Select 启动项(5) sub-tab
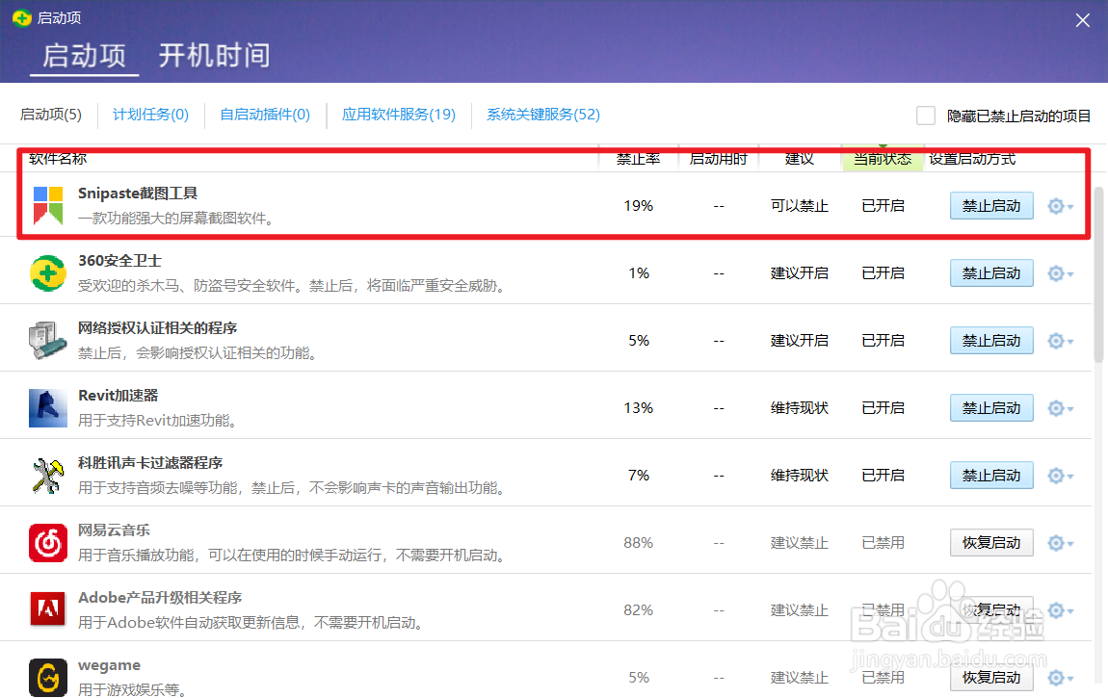 [x=51, y=115]
